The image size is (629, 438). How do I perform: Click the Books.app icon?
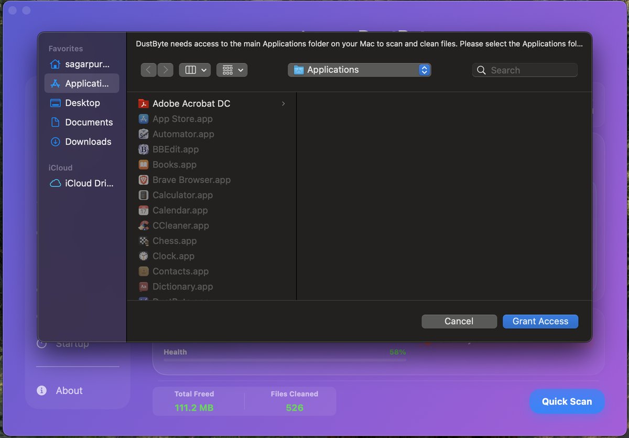[x=144, y=165]
